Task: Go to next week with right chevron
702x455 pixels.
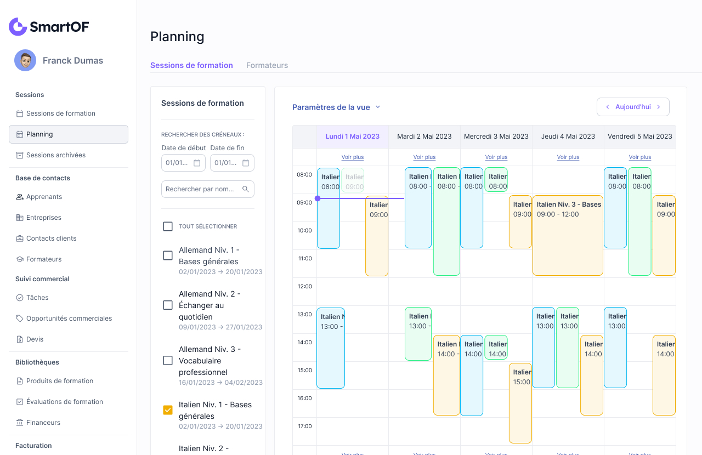Action: (x=659, y=107)
